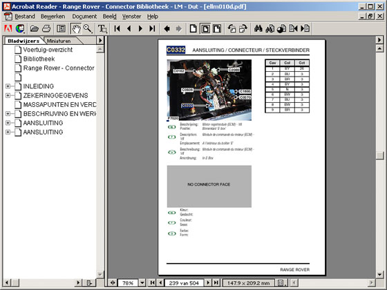Click the Find binoculars icon

pyautogui.click(x=258, y=28)
